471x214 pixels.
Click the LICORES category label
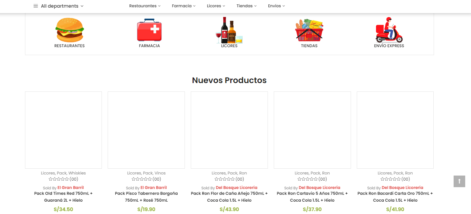(x=229, y=46)
